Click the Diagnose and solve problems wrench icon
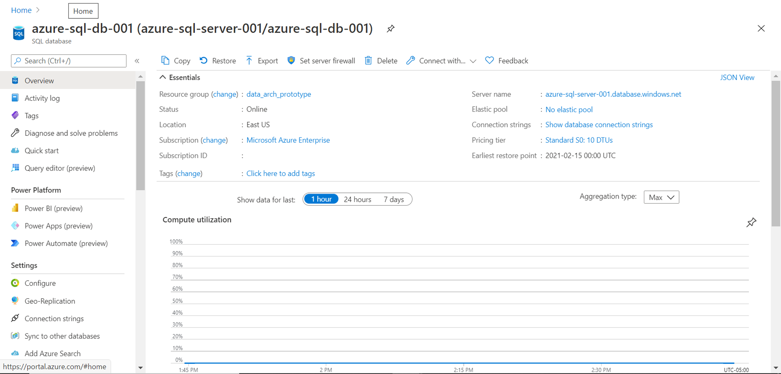Image resolution: width=781 pixels, height=374 pixels. point(15,133)
